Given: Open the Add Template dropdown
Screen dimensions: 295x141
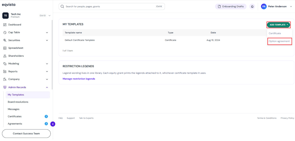Looking at the screenshot, I should click(279, 25).
